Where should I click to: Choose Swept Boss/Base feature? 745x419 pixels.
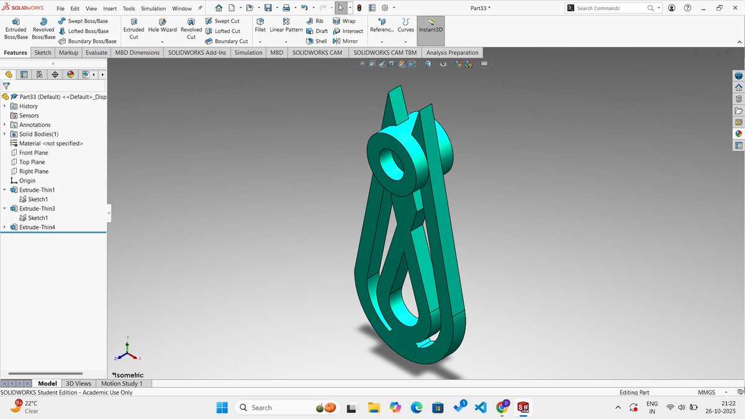tap(83, 21)
